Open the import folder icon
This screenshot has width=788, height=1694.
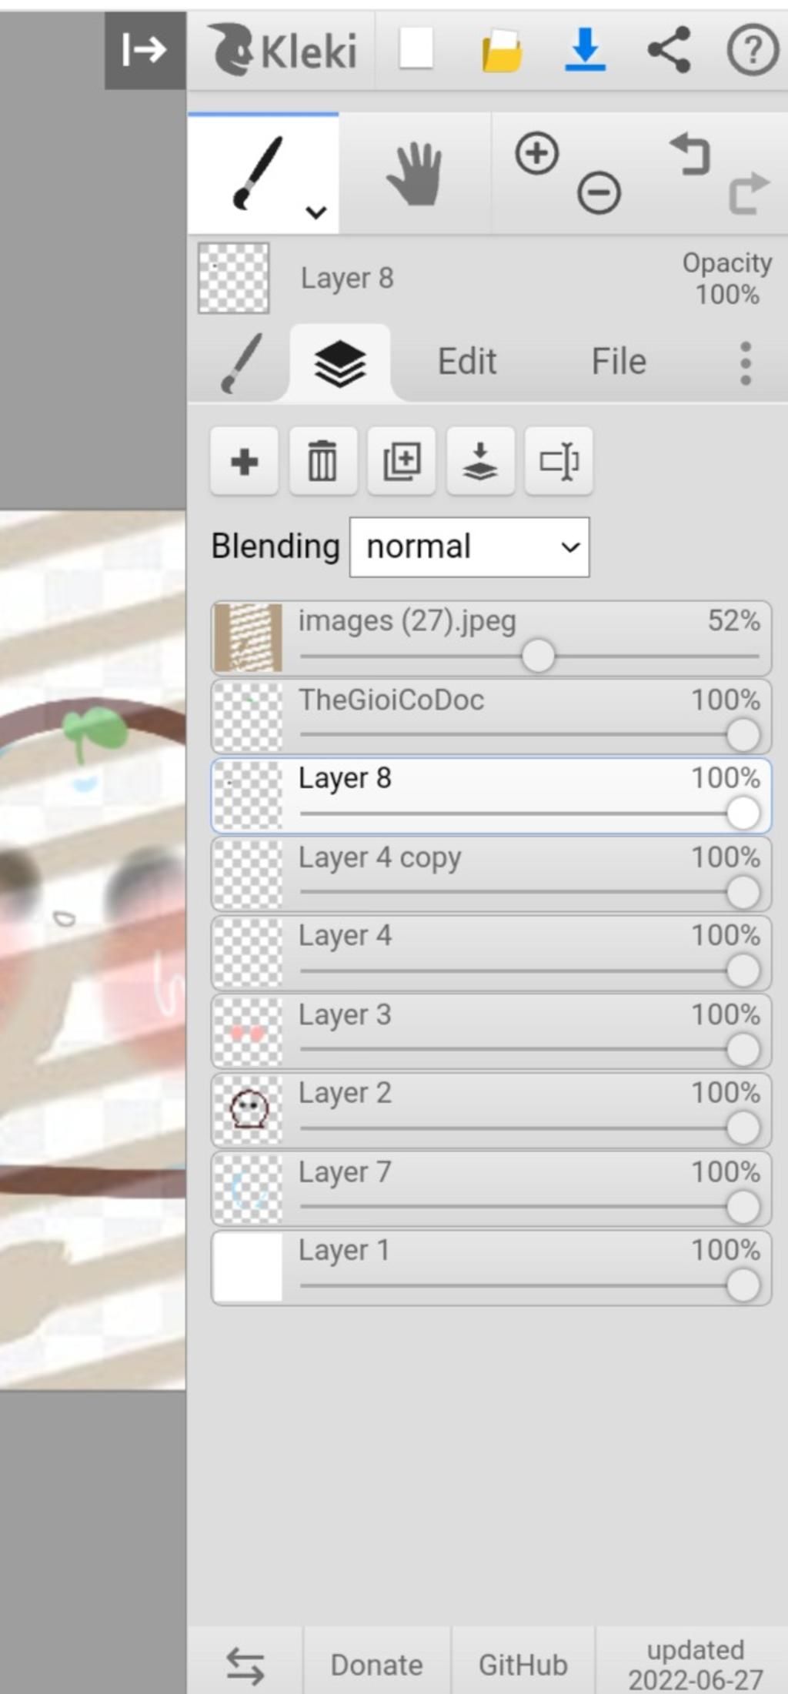click(502, 51)
